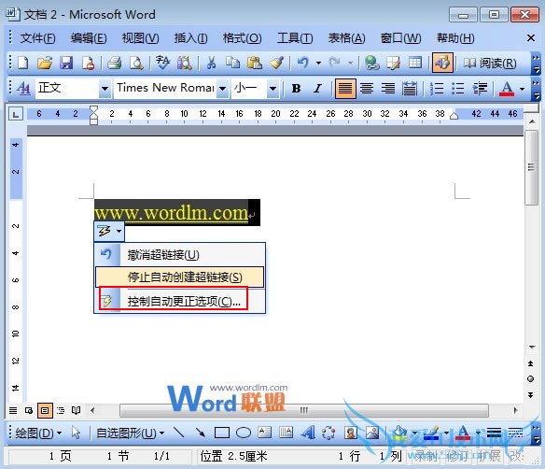
Task: Open the 编辑(E) menu
Action: 89,38
